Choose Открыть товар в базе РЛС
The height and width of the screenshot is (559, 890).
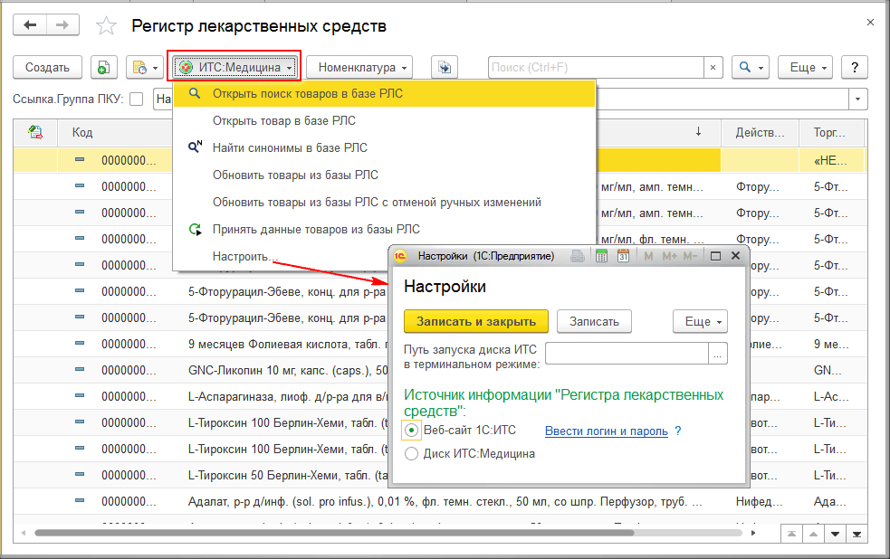point(384,121)
